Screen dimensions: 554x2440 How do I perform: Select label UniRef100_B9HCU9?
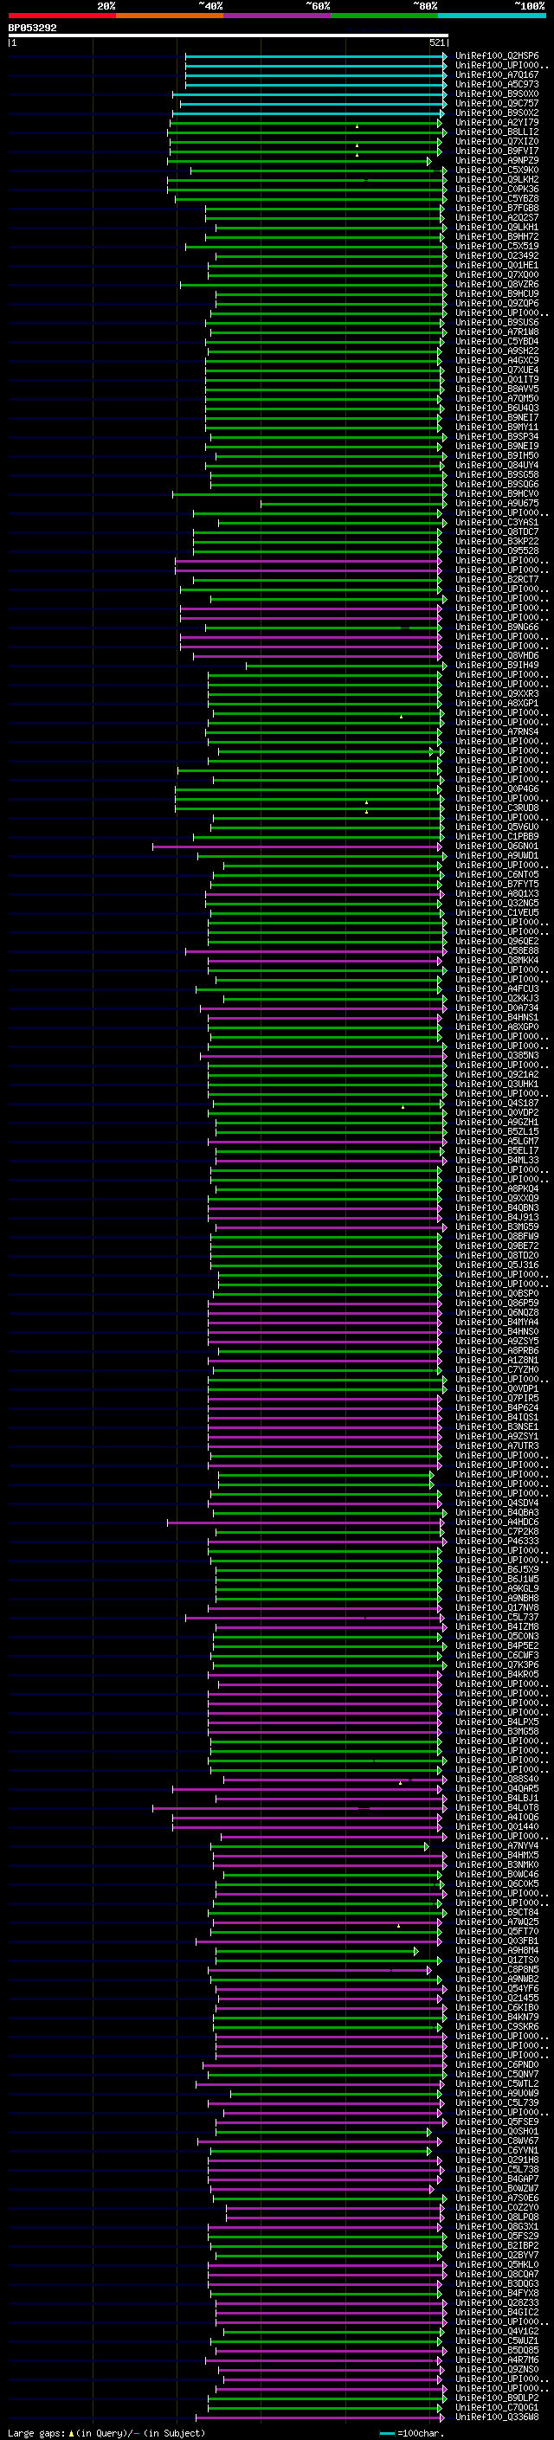pos(497,293)
